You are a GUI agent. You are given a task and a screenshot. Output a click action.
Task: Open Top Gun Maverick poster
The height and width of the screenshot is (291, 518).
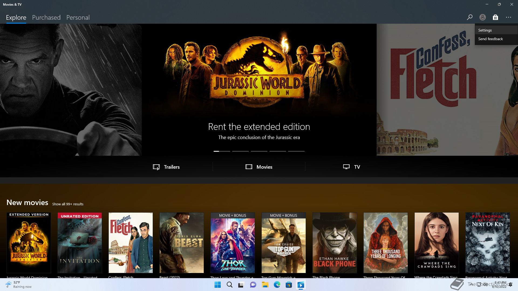click(x=284, y=242)
